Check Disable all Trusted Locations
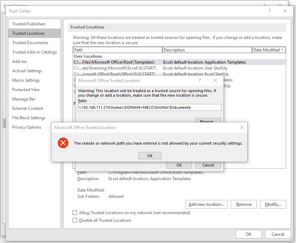 click(75, 220)
